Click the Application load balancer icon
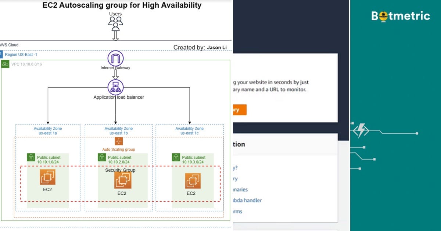The height and width of the screenshot is (231, 441). pyautogui.click(x=115, y=87)
